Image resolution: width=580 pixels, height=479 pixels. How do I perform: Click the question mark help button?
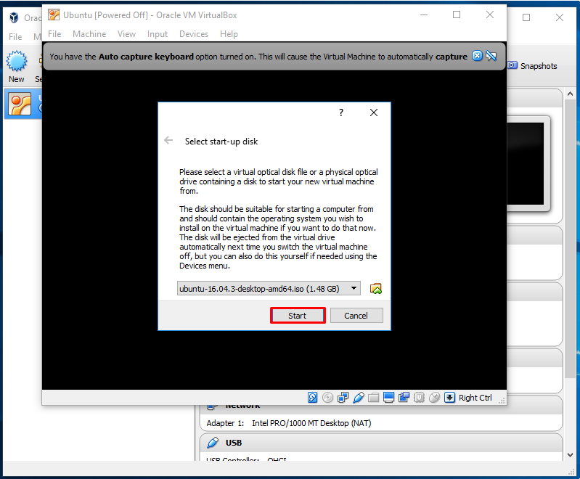click(x=341, y=112)
